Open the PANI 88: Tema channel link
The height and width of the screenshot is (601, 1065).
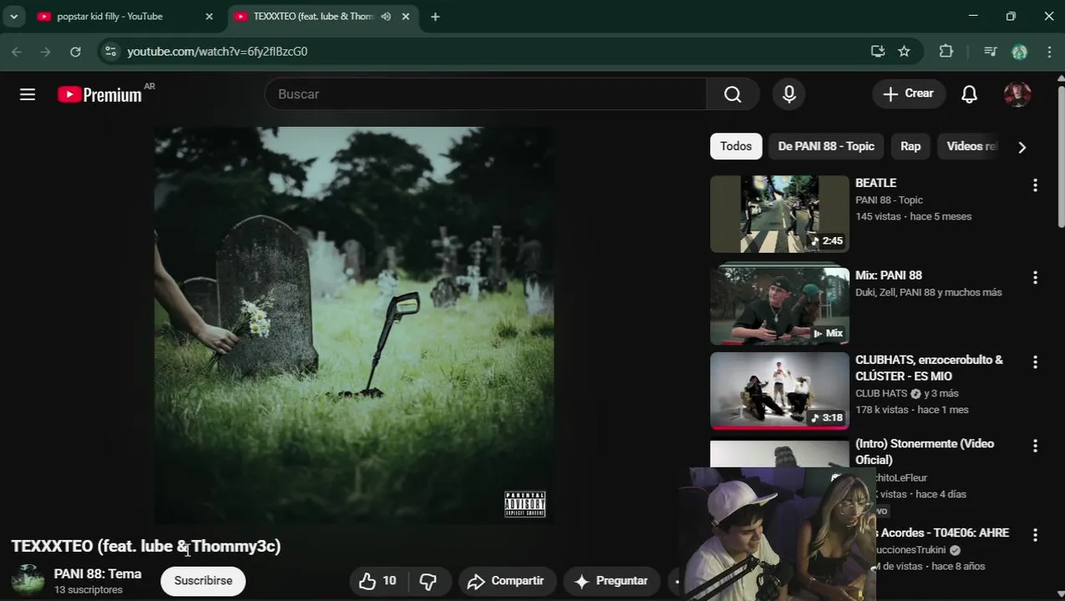click(x=98, y=573)
